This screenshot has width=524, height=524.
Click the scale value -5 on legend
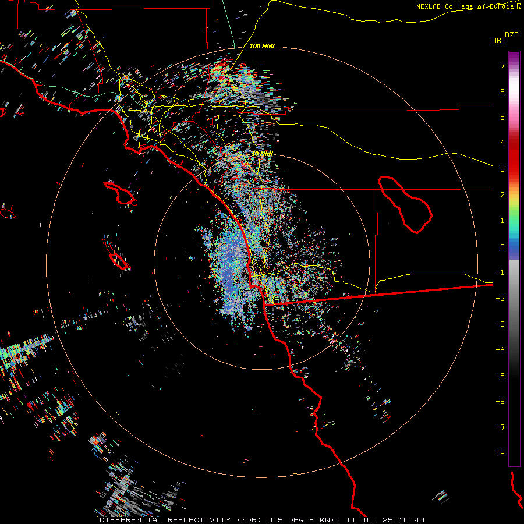pyautogui.click(x=500, y=376)
